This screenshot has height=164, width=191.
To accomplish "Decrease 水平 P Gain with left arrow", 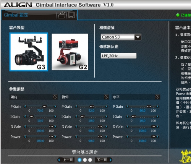I will 128,106.
